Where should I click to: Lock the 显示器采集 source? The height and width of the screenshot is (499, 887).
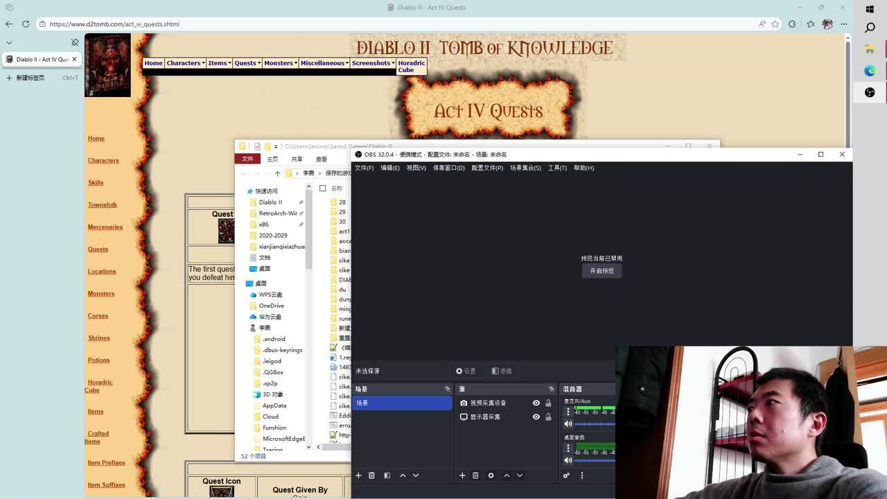pos(548,417)
